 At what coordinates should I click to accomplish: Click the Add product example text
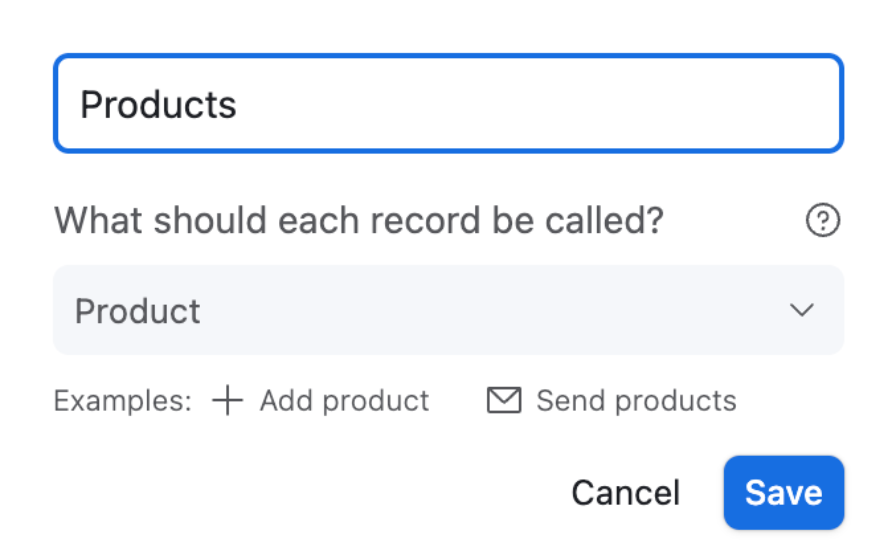pos(344,401)
